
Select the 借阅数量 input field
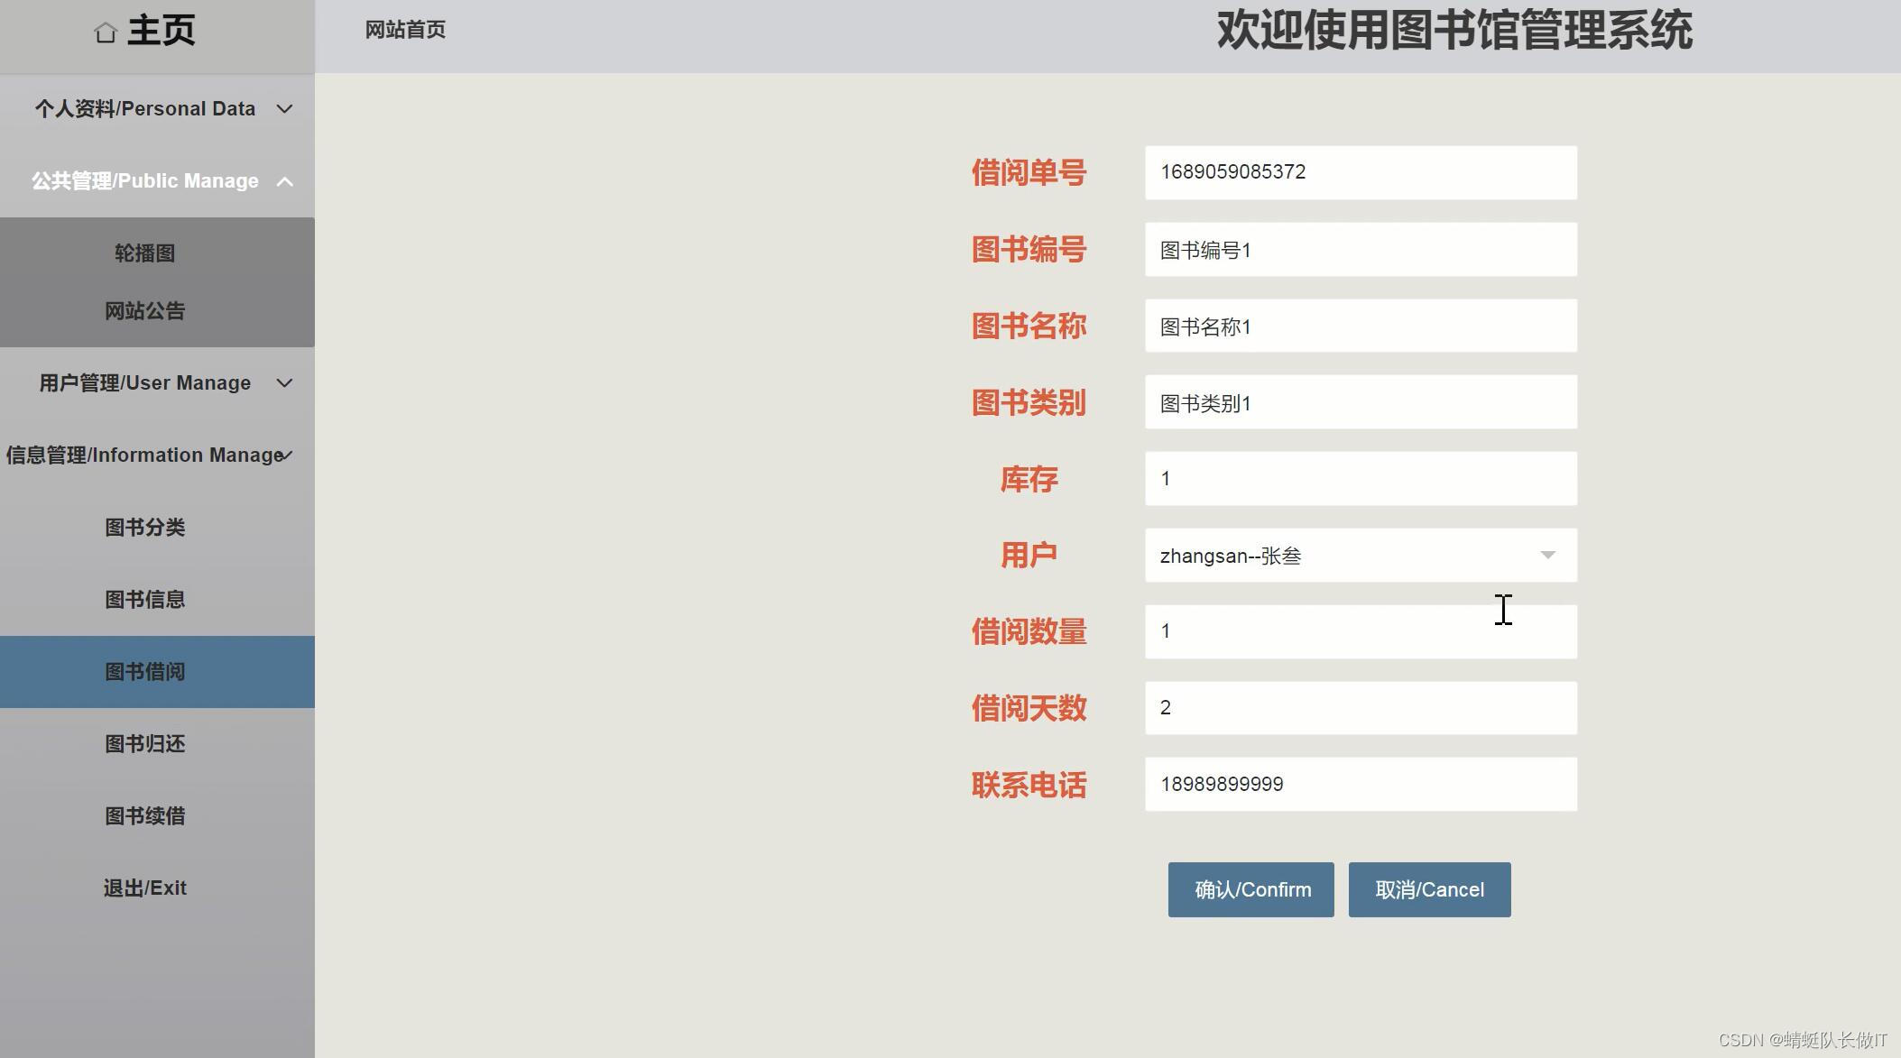(x=1360, y=631)
